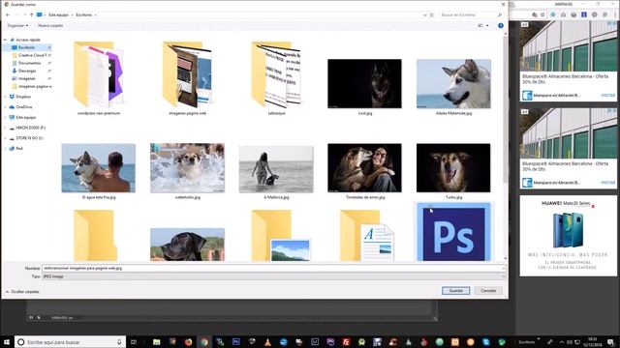Select Escritorio in the sidebar
The width and height of the screenshot is (620, 348).
point(27,47)
